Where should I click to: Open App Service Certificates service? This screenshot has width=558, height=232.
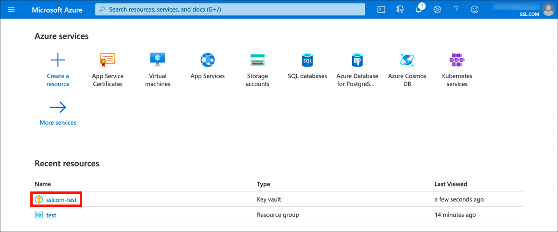108,60
